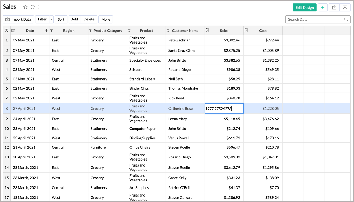Viewport: 354px width, 202px height.
Task: Click the Sales cell being edited in row 8
Action: [x=224, y=109]
